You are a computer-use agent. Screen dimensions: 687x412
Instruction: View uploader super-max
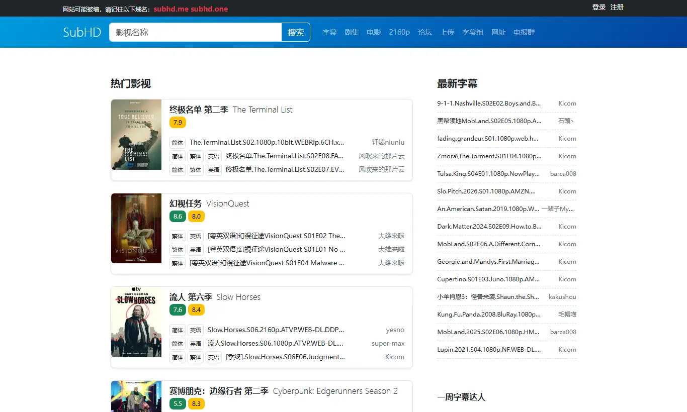388,344
